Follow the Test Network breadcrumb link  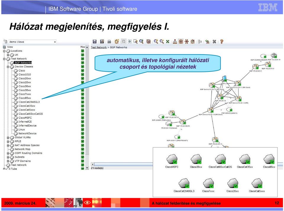[99, 47]
